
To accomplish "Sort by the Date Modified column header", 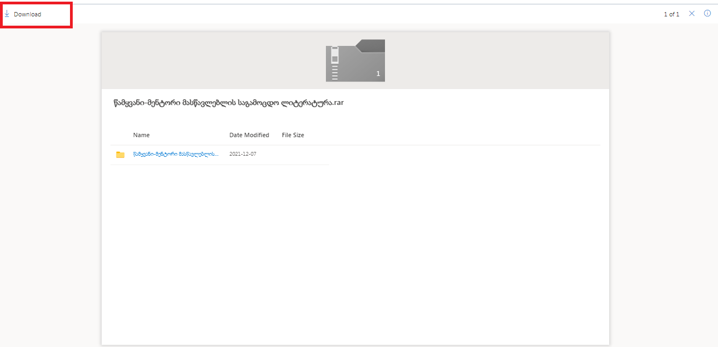I will [249, 135].
